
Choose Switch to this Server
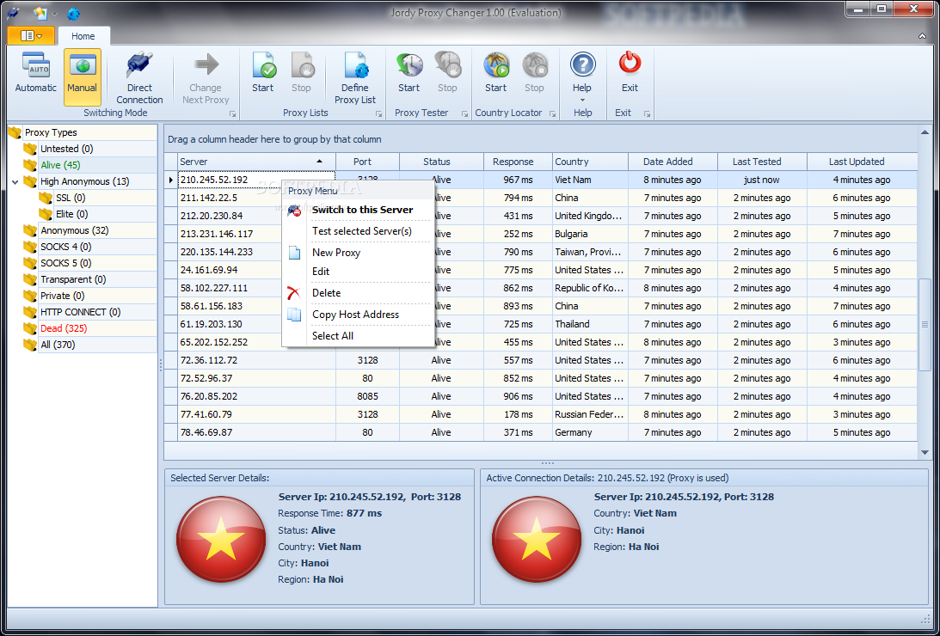tap(359, 210)
